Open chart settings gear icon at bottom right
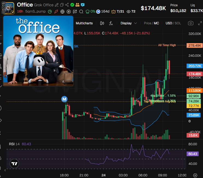Image resolution: width=203 pixels, height=178 pixels. (195, 176)
